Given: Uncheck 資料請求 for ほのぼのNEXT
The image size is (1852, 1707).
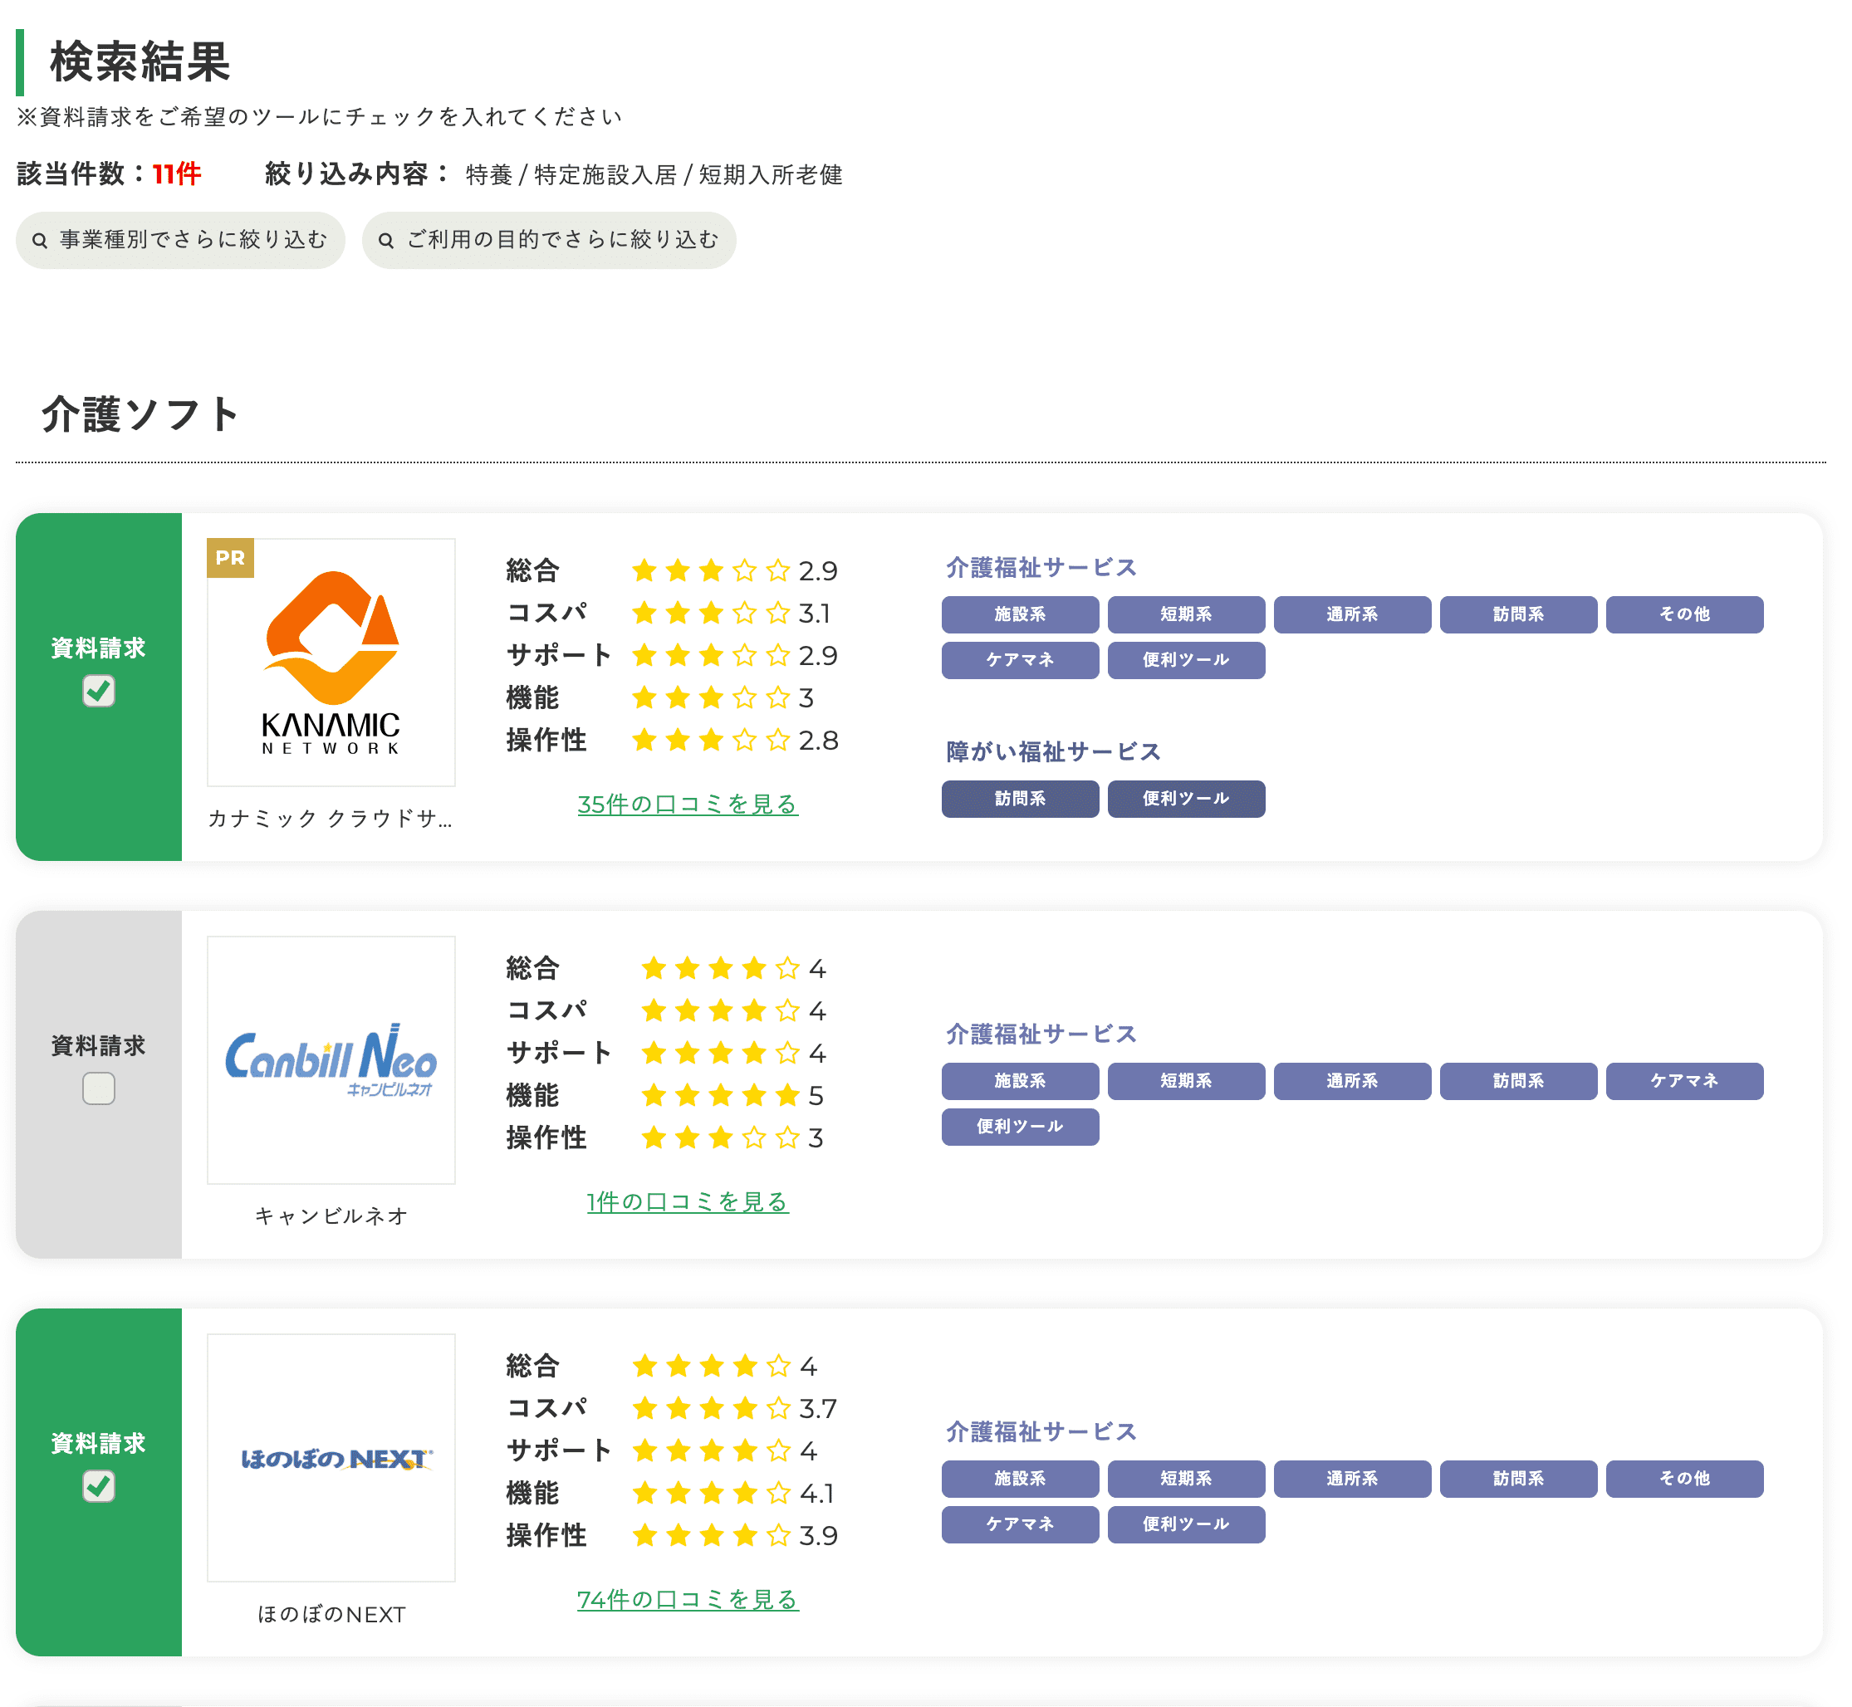Looking at the screenshot, I should [99, 1485].
